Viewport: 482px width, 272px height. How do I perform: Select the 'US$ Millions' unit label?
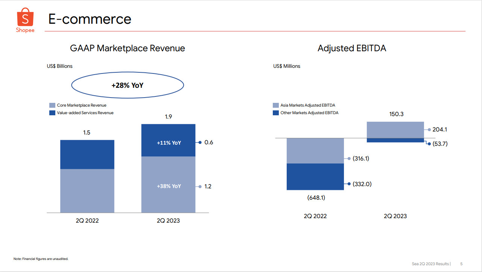(287, 66)
